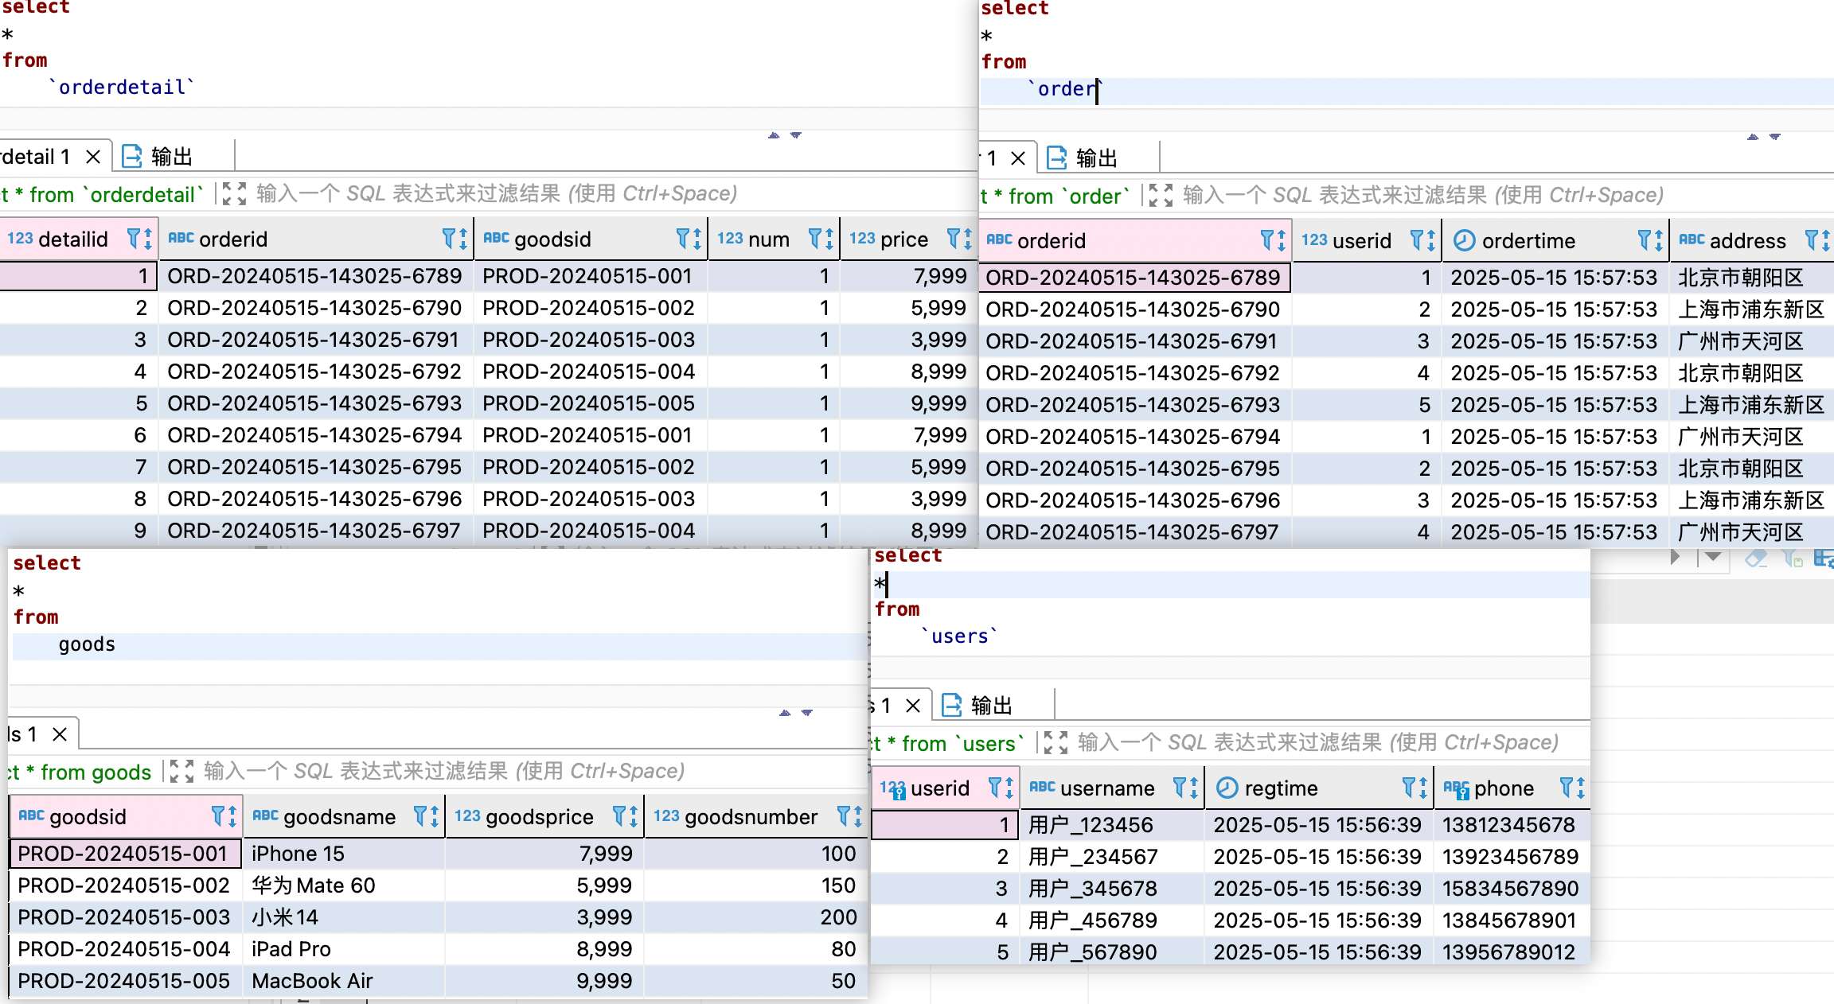Viewport: 1834px width, 1004px height.
Task: Click the filter icon on the detailid column
Action: (x=134, y=239)
